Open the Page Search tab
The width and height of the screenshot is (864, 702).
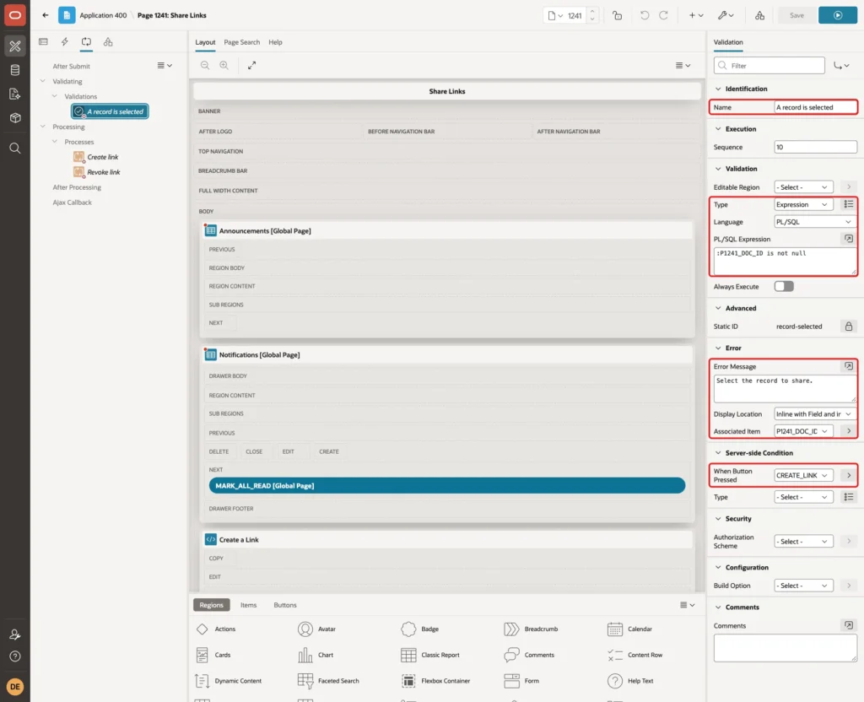pos(241,42)
